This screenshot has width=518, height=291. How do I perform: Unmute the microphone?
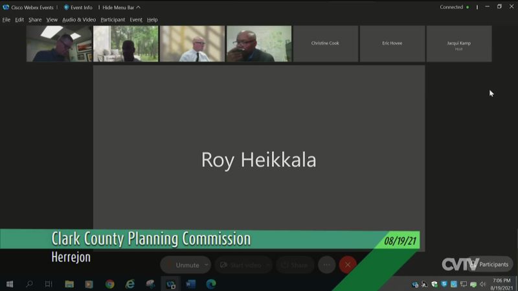(183, 265)
